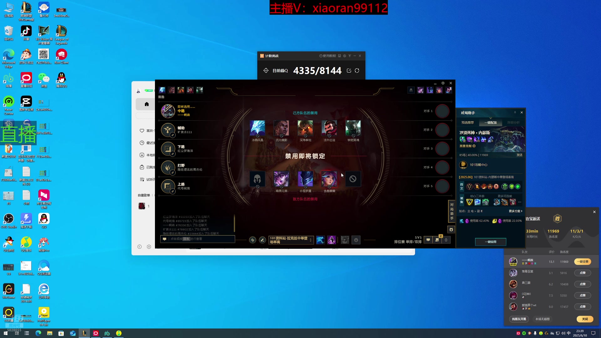
Task: Open the notifications icon with badge 2
Action: 437,240
